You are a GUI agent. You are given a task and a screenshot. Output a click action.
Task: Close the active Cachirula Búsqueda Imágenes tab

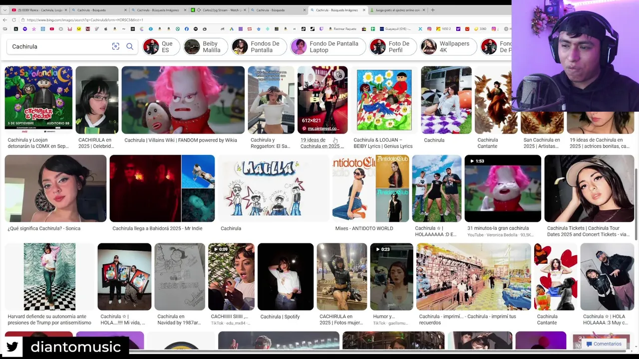pyautogui.click(x=364, y=10)
